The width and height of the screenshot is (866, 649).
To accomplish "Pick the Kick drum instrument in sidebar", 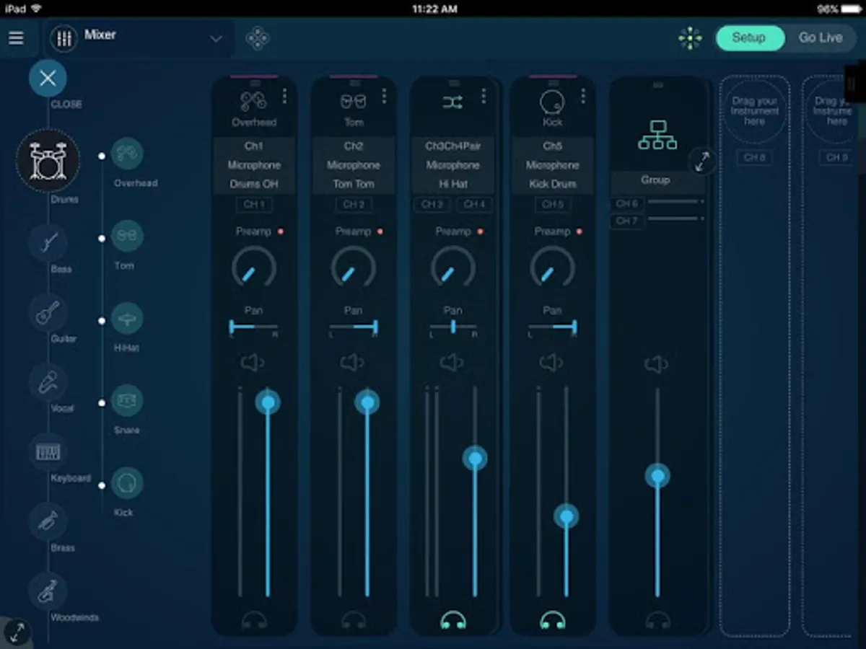I will (128, 482).
